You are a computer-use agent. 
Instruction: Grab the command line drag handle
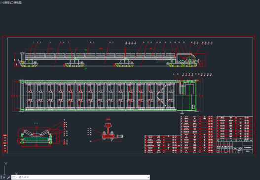coord(1,178)
